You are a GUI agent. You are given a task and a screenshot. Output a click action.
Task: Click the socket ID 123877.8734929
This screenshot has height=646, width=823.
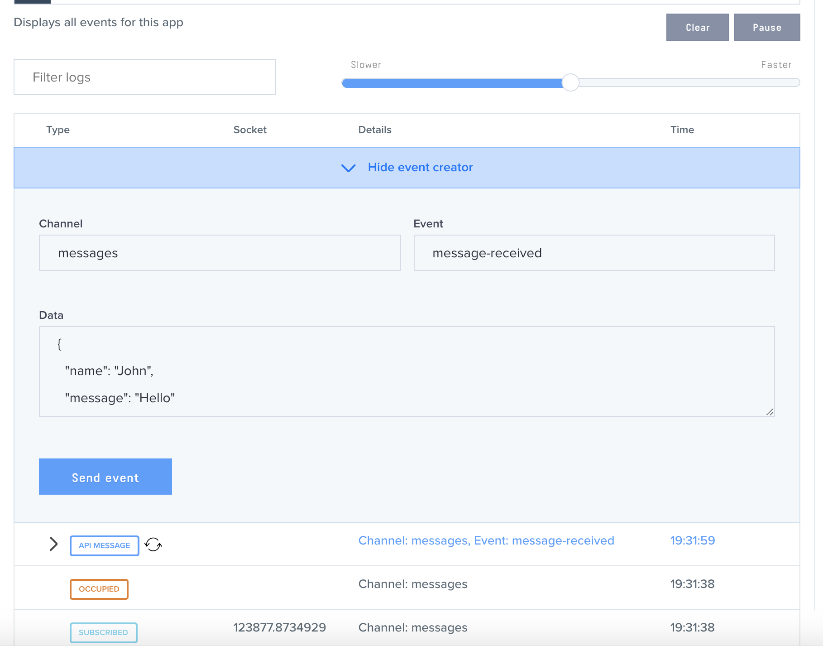point(279,627)
